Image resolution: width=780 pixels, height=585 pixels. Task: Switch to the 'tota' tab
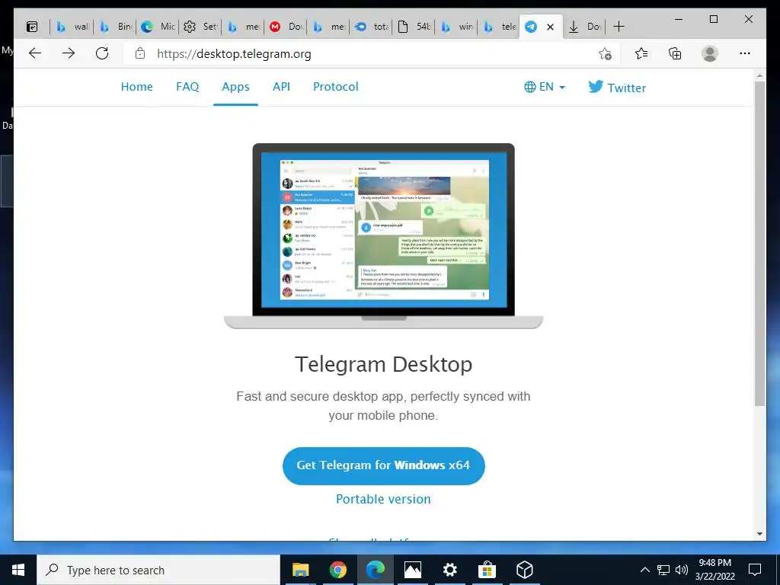371,27
